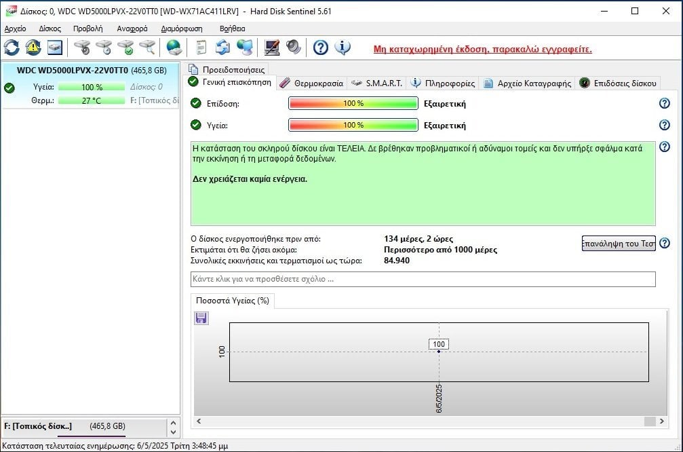Open the S.M.A.R.T. tab
The height and width of the screenshot is (452, 683).
point(377,83)
